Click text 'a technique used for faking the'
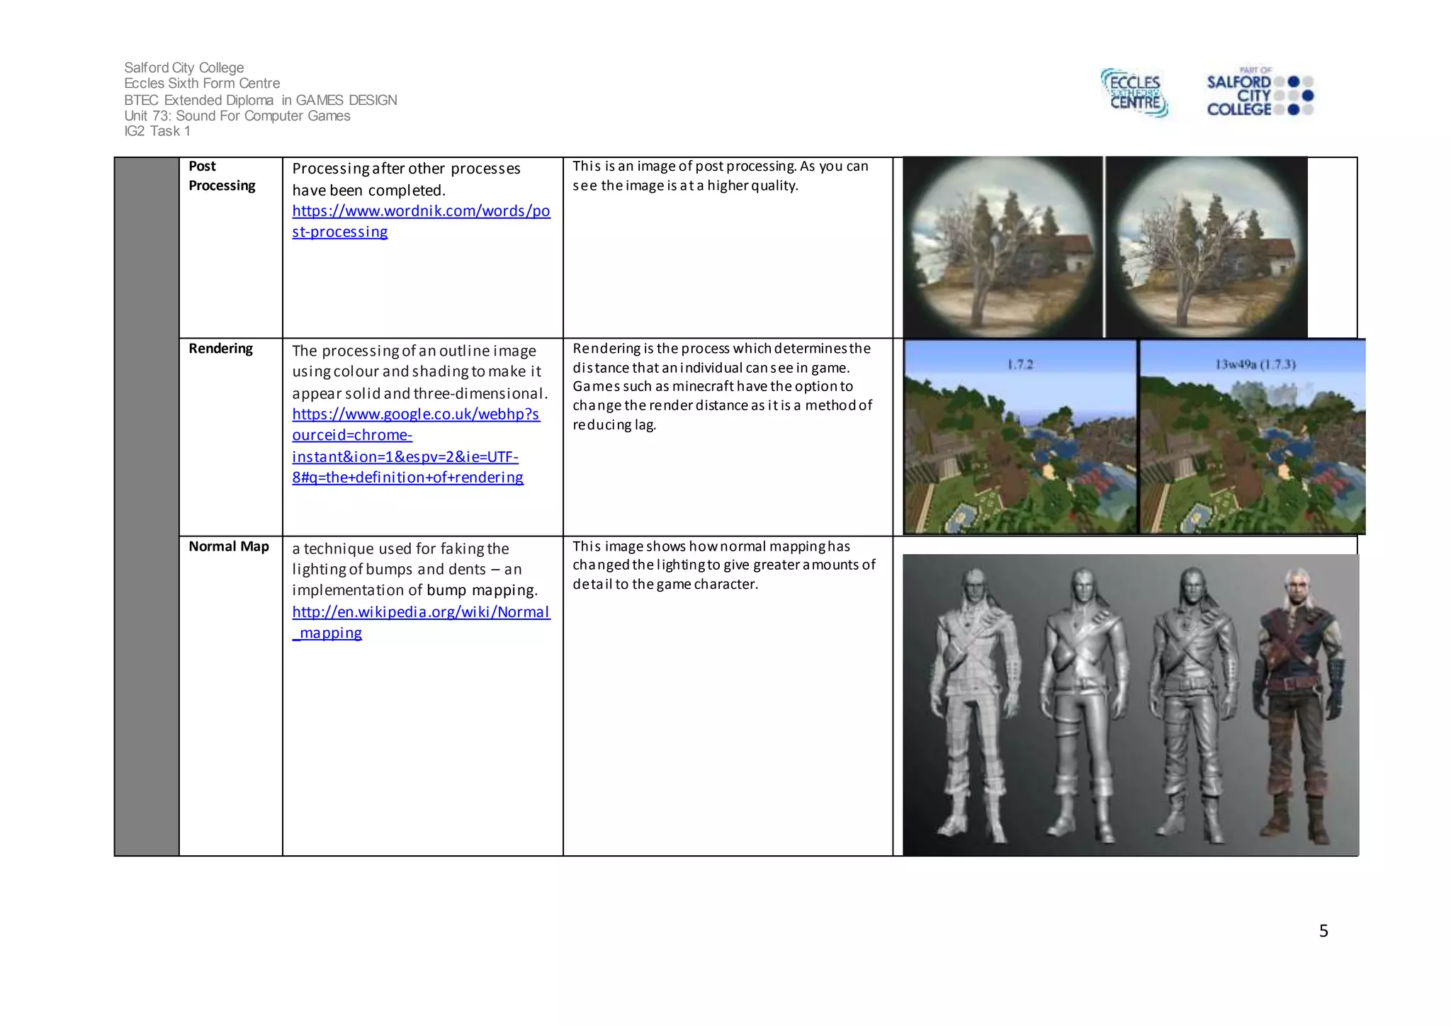The image size is (1451, 1026). click(x=400, y=548)
